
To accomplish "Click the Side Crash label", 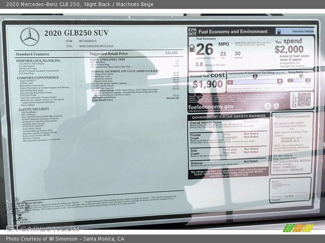I will 195,152.
